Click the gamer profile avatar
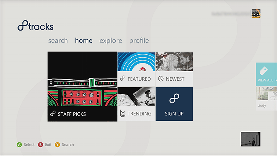The height and width of the screenshot is (156, 277). click(256, 14)
